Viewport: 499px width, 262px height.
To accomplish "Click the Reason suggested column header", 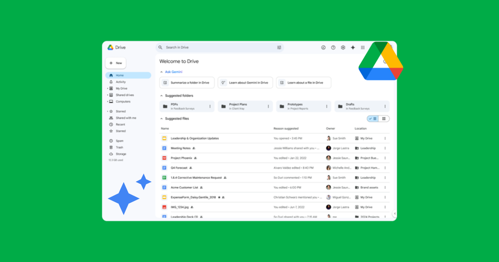I will [x=286, y=129].
